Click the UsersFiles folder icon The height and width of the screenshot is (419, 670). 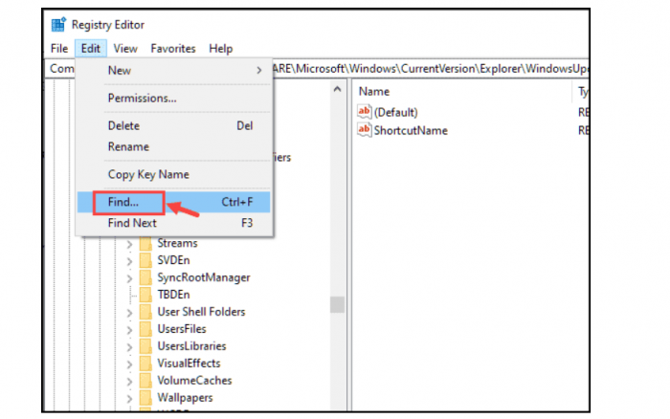(145, 329)
